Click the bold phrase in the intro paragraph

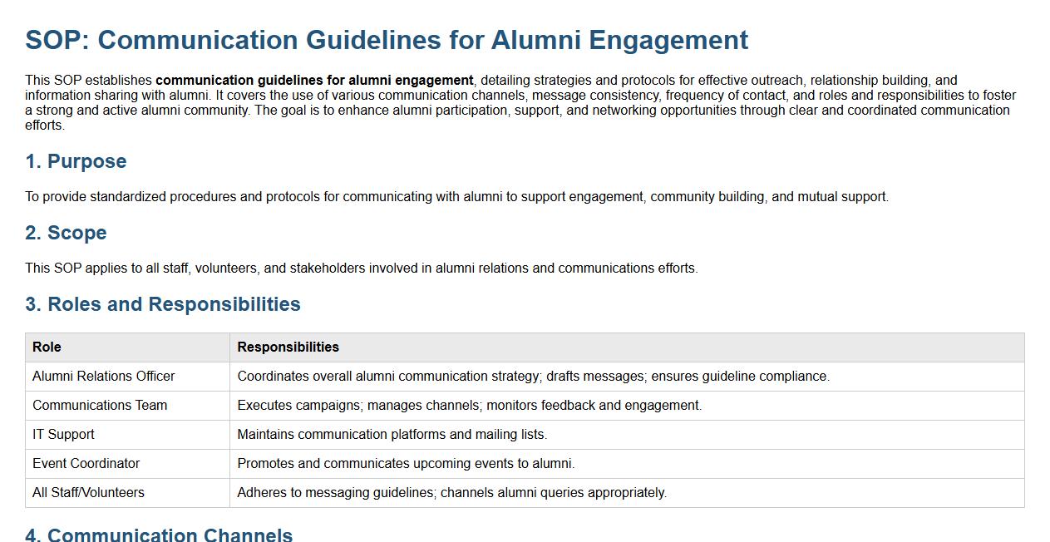coord(314,81)
